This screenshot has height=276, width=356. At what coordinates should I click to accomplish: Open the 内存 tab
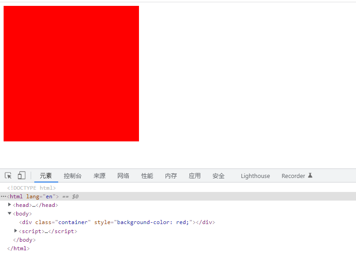click(x=171, y=176)
